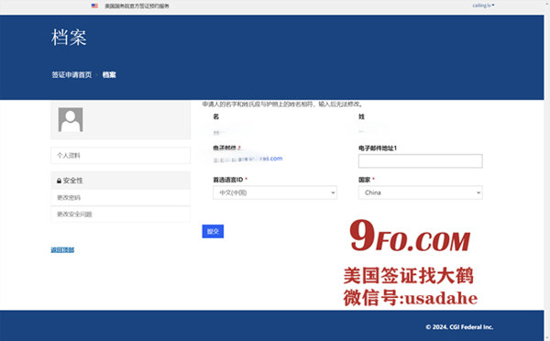This screenshot has width=550, height=341.
Task: Click the 档案 breadcrumb item
Action: pyautogui.click(x=109, y=75)
